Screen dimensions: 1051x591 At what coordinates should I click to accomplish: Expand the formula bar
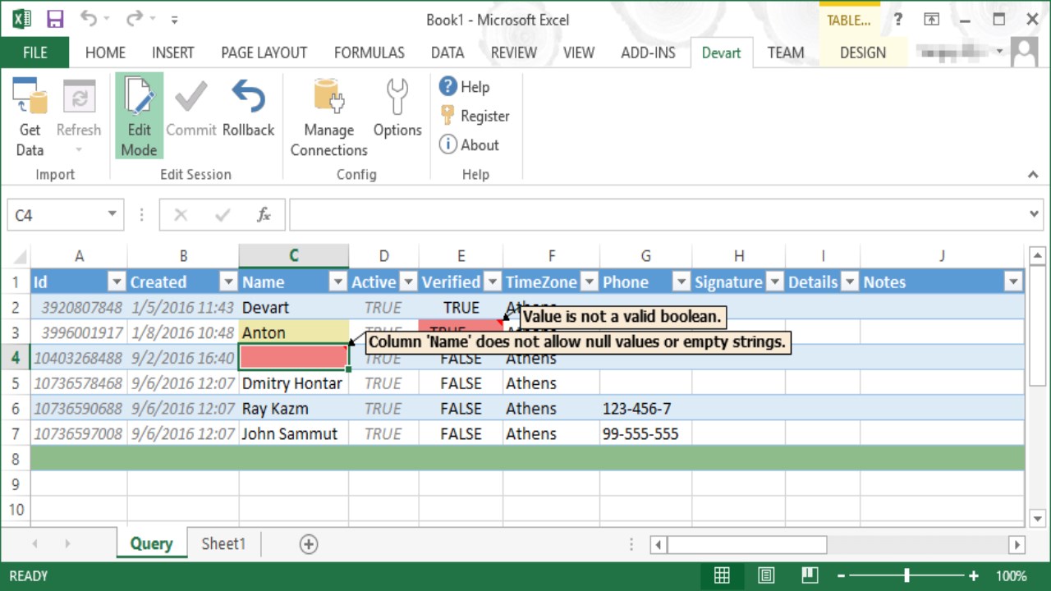1034,215
